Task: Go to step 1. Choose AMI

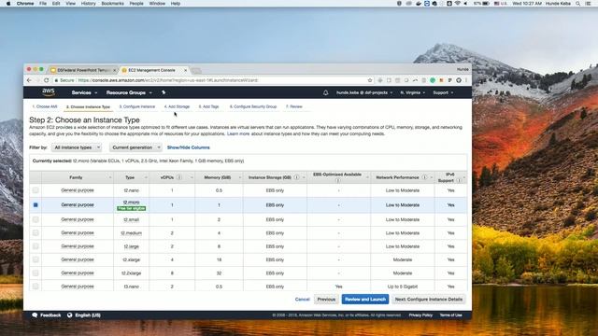Action: tap(45, 106)
